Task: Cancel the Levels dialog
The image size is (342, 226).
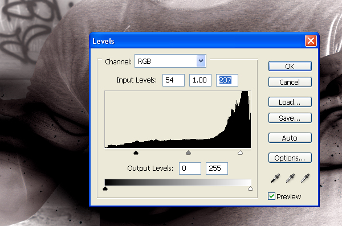Action: 290,82
